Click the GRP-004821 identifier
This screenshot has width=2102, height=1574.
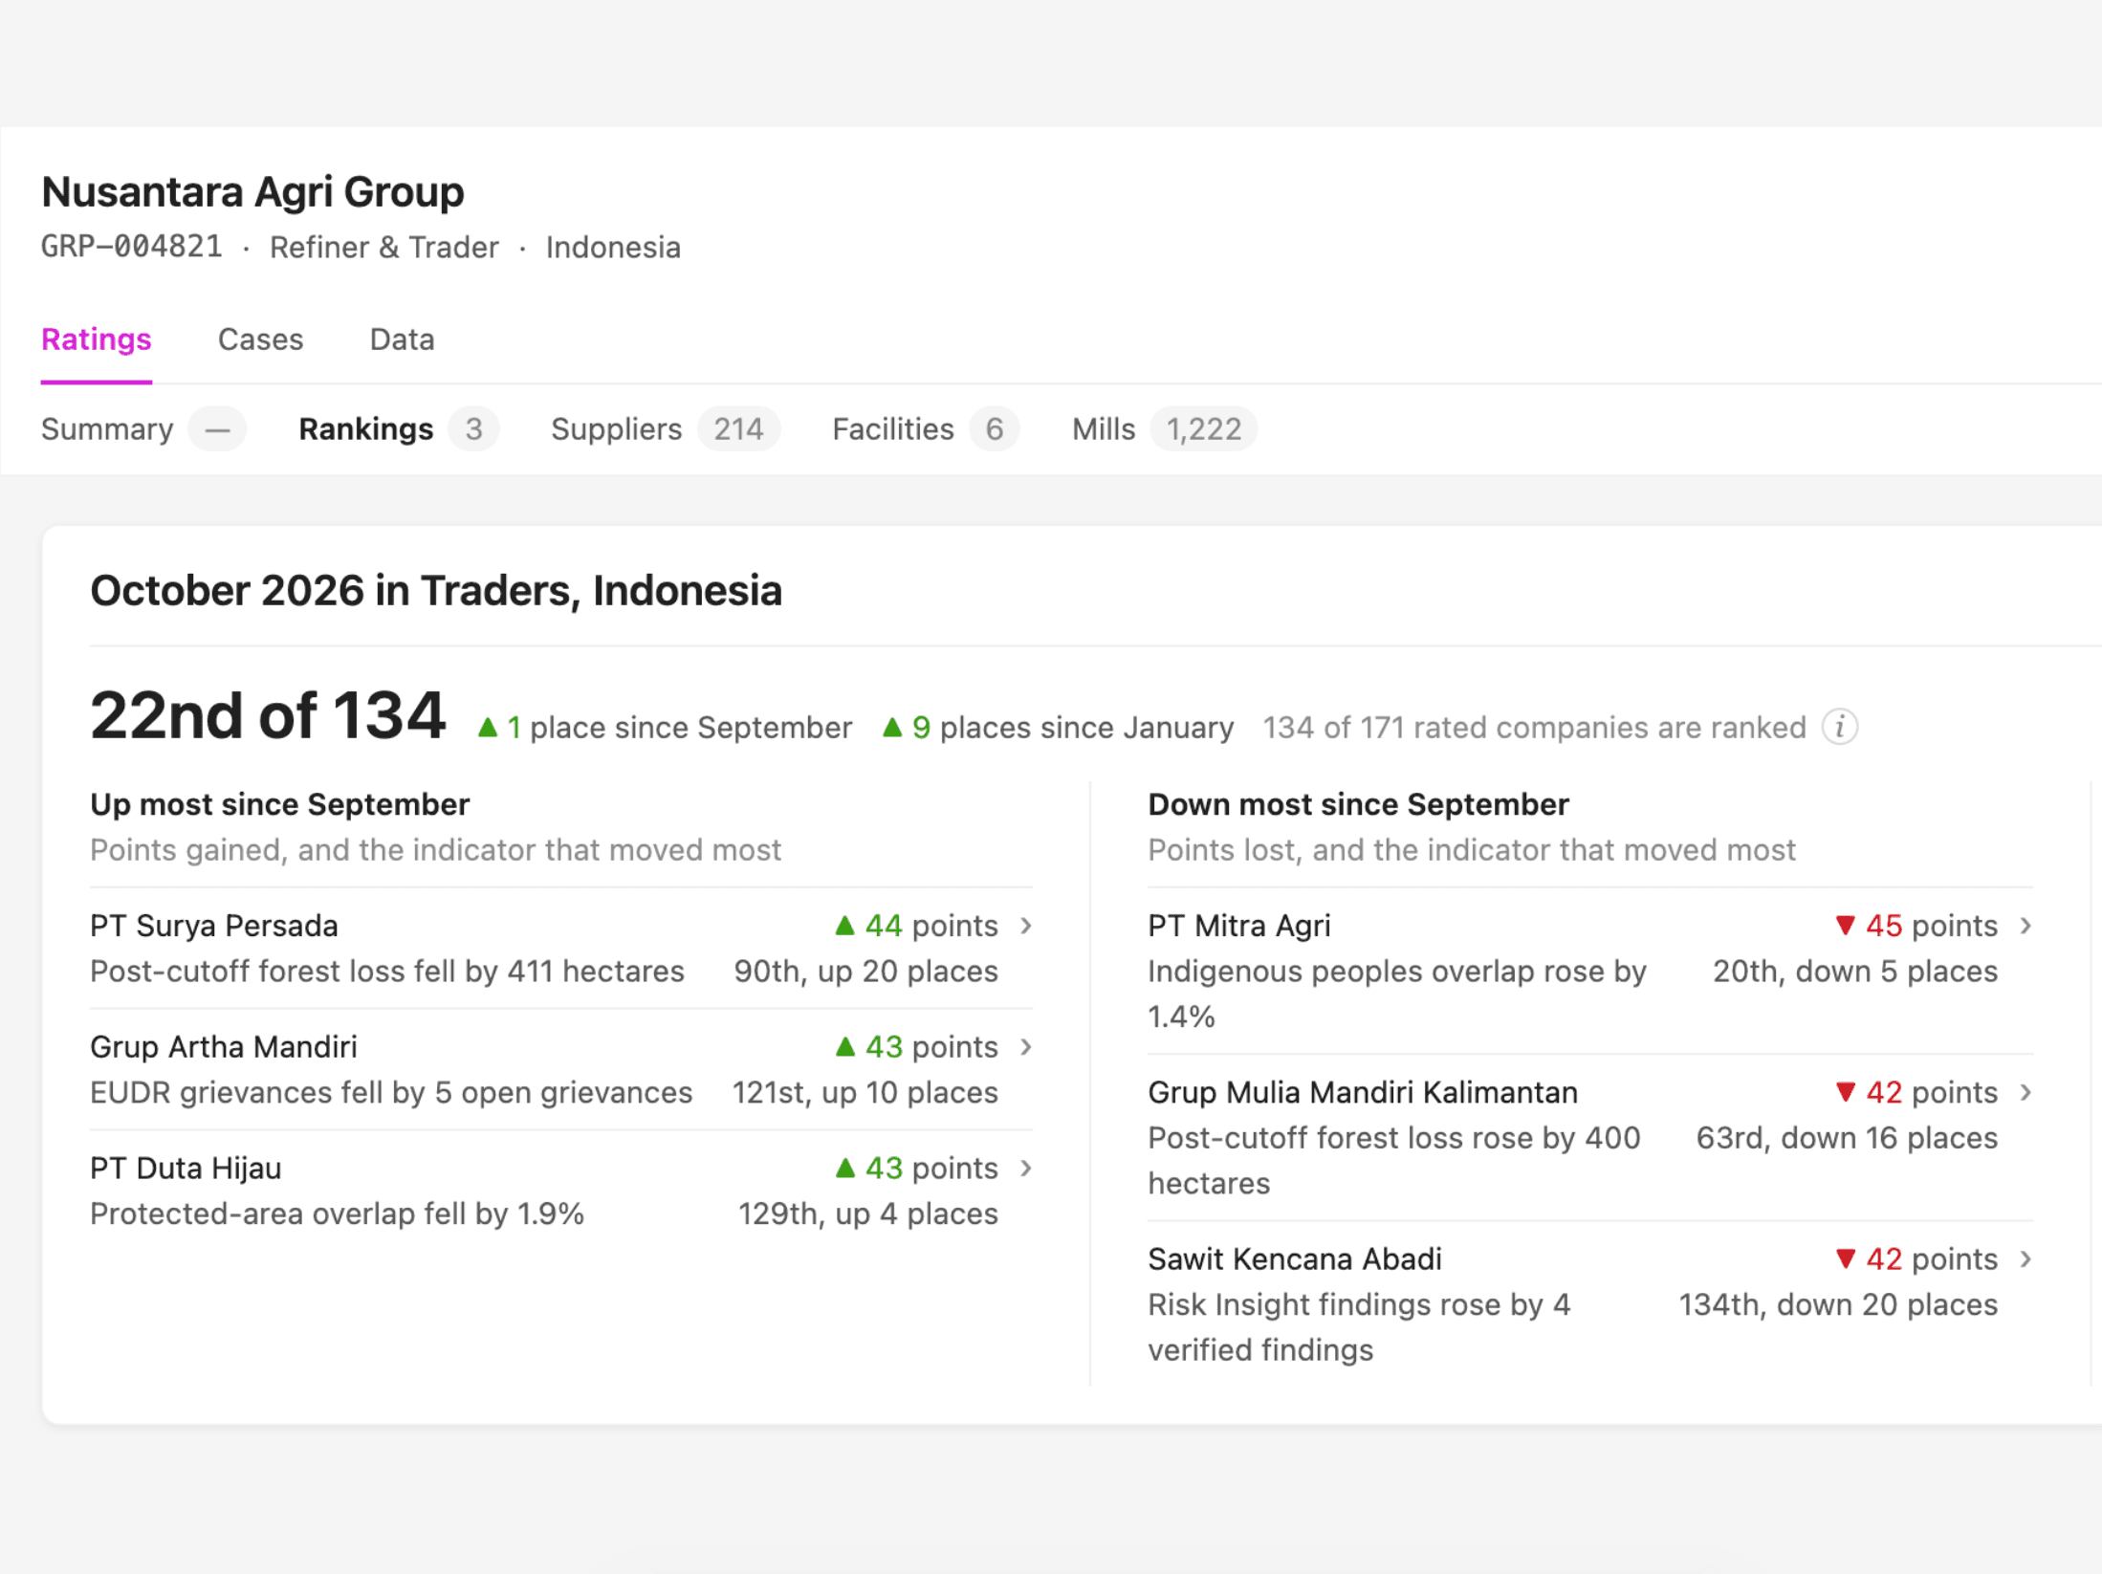[x=132, y=247]
